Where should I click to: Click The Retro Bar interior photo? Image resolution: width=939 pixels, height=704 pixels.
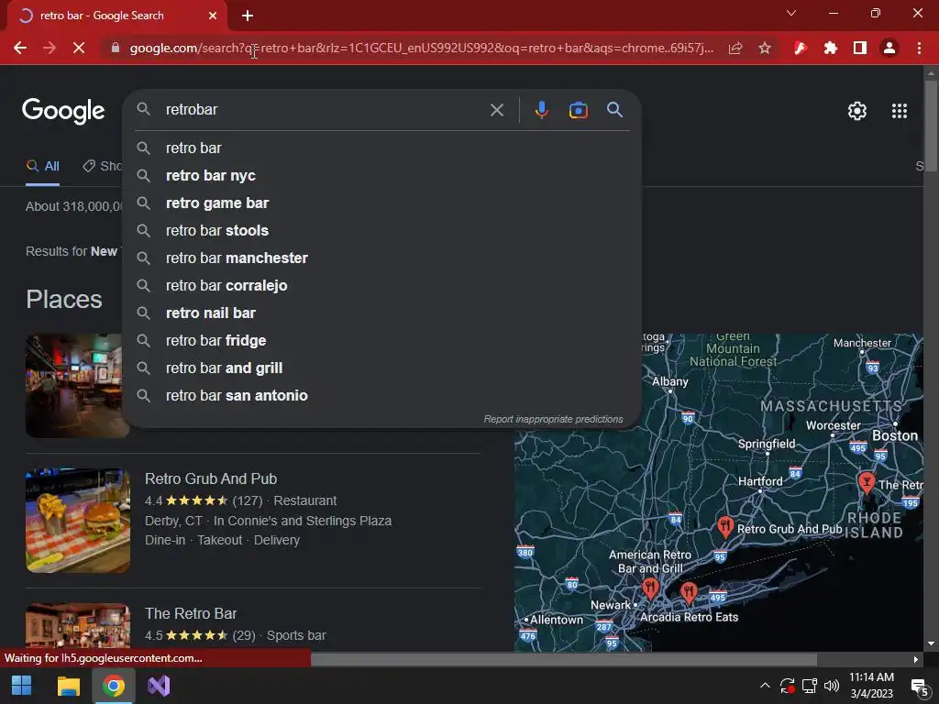coord(78,625)
